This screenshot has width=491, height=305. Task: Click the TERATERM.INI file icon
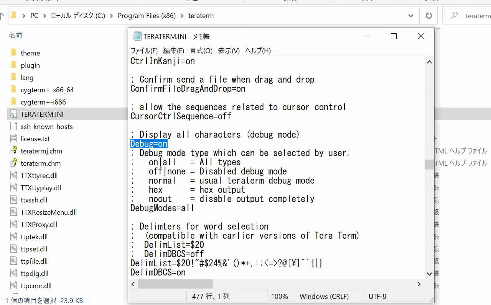tap(13, 114)
